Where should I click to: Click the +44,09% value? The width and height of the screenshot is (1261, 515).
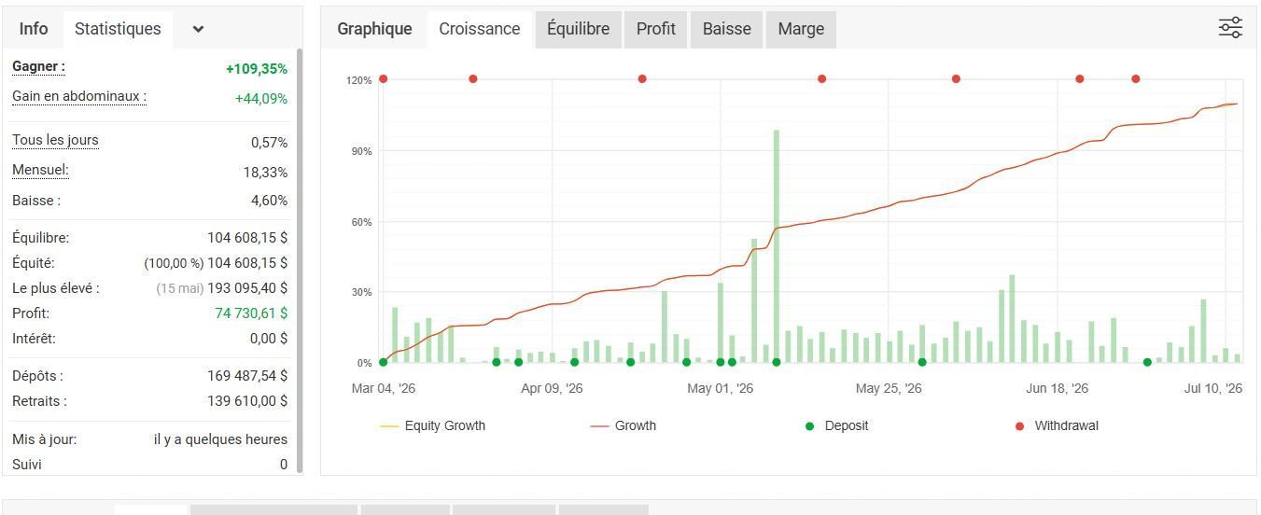click(261, 99)
